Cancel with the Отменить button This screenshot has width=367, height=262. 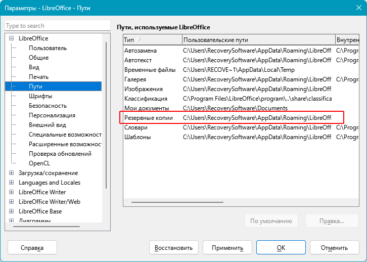click(335, 247)
